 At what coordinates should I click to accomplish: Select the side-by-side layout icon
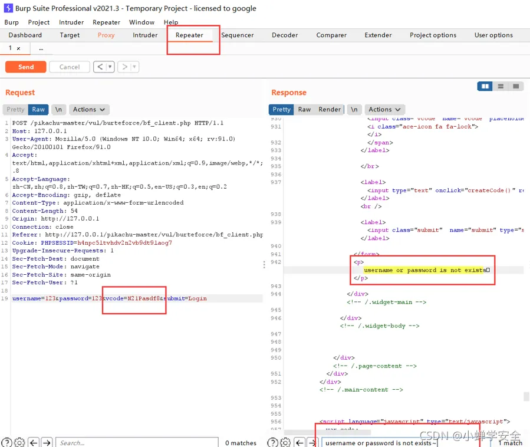[x=485, y=87]
